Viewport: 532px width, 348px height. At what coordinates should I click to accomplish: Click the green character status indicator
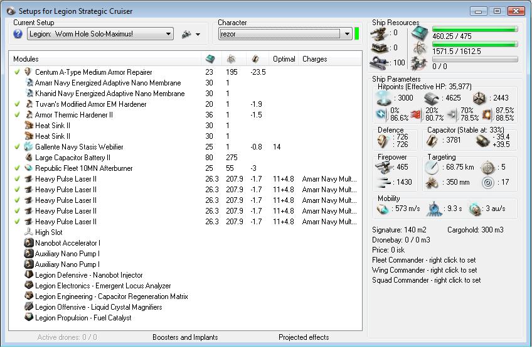coord(356,34)
